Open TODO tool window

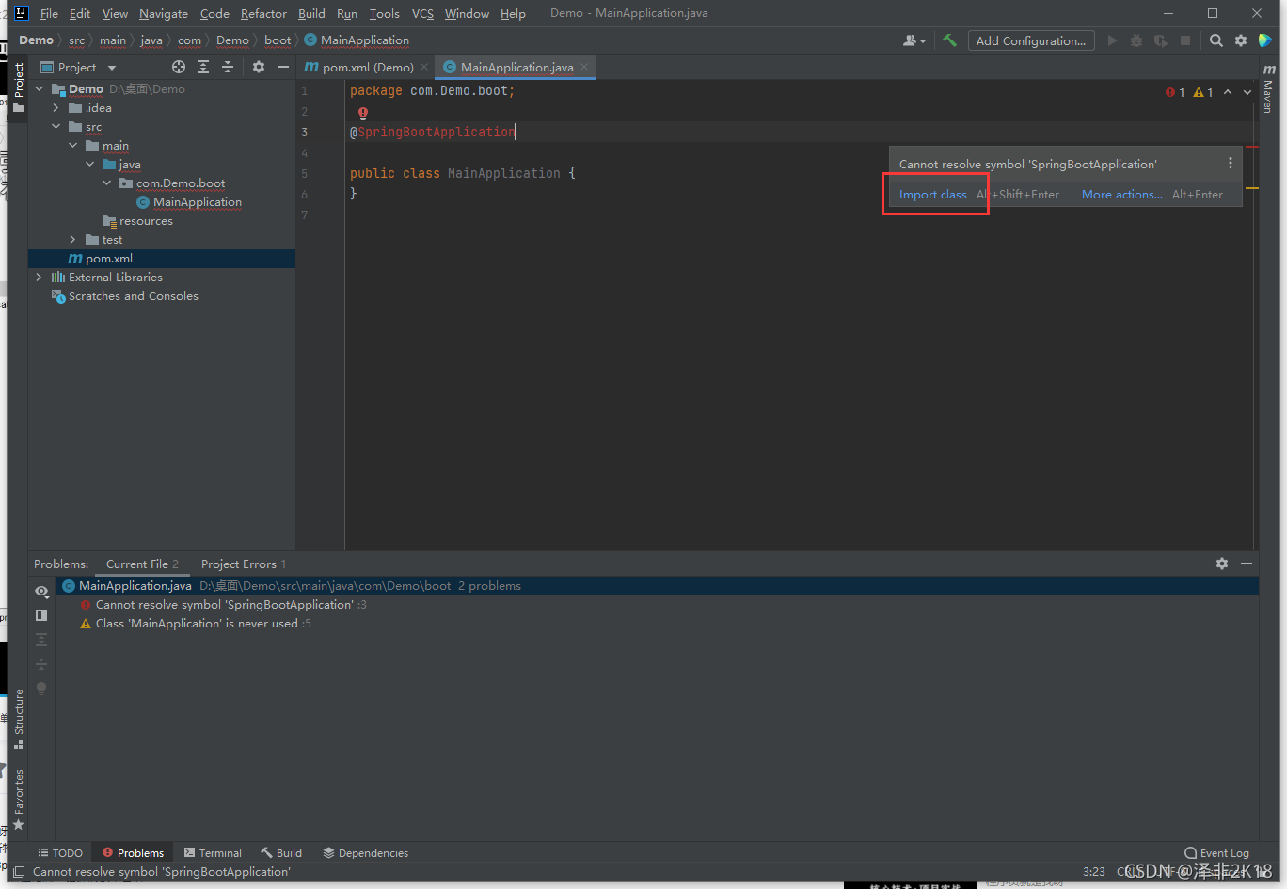click(x=60, y=853)
